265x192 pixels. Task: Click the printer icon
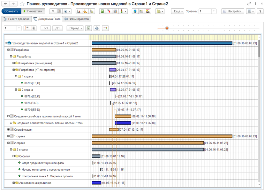tap(97, 28)
